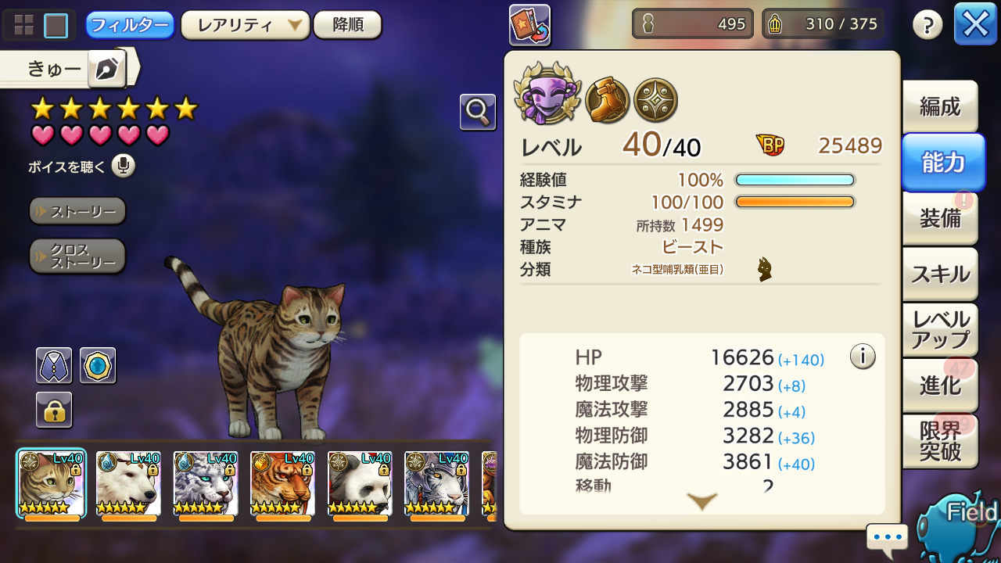This screenshot has width=1001, height=563.
Task: Select the tiger unit thumbnail
Action: click(283, 484)
